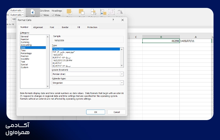The height and width of the screenshot is (140, 220).
Task: Select the *3/14/2012 date type
Action: (x=86, y=49)
